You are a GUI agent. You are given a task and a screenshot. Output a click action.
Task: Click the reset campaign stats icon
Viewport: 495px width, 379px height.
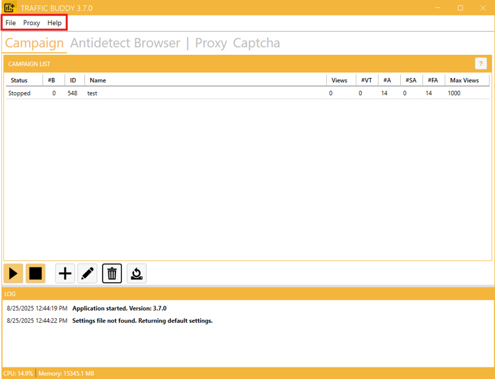(136, 273)
